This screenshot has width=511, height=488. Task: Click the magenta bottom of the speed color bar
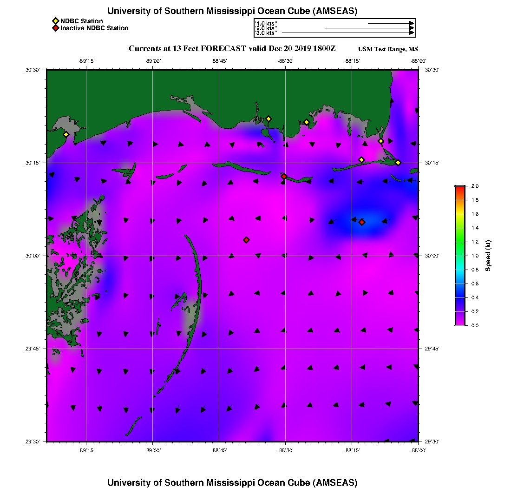click(459, 323)
